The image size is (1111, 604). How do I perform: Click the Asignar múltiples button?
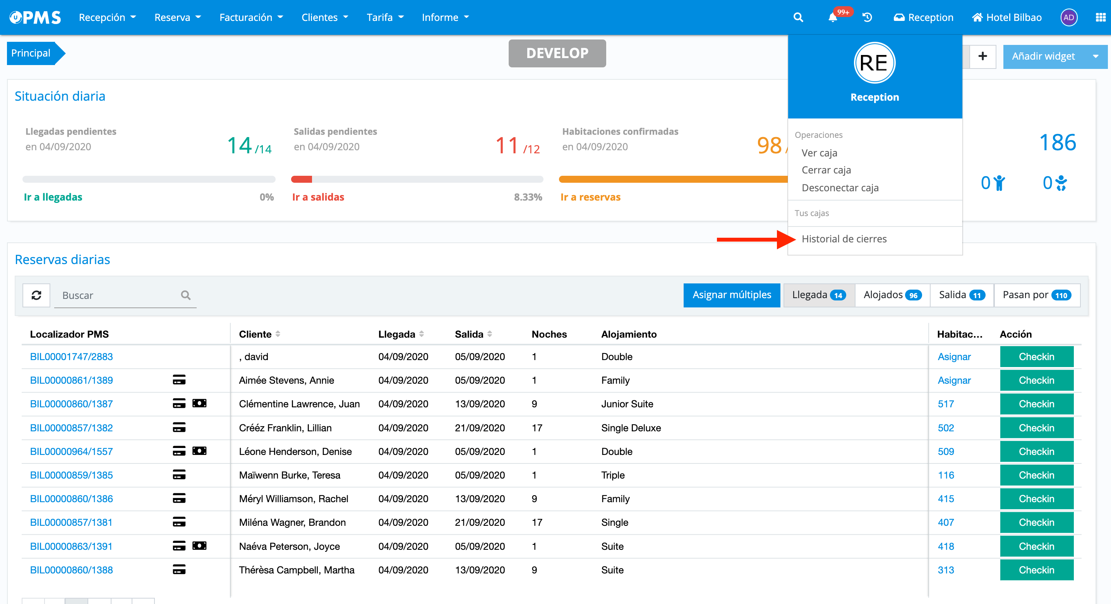click(x=732, y=295)
